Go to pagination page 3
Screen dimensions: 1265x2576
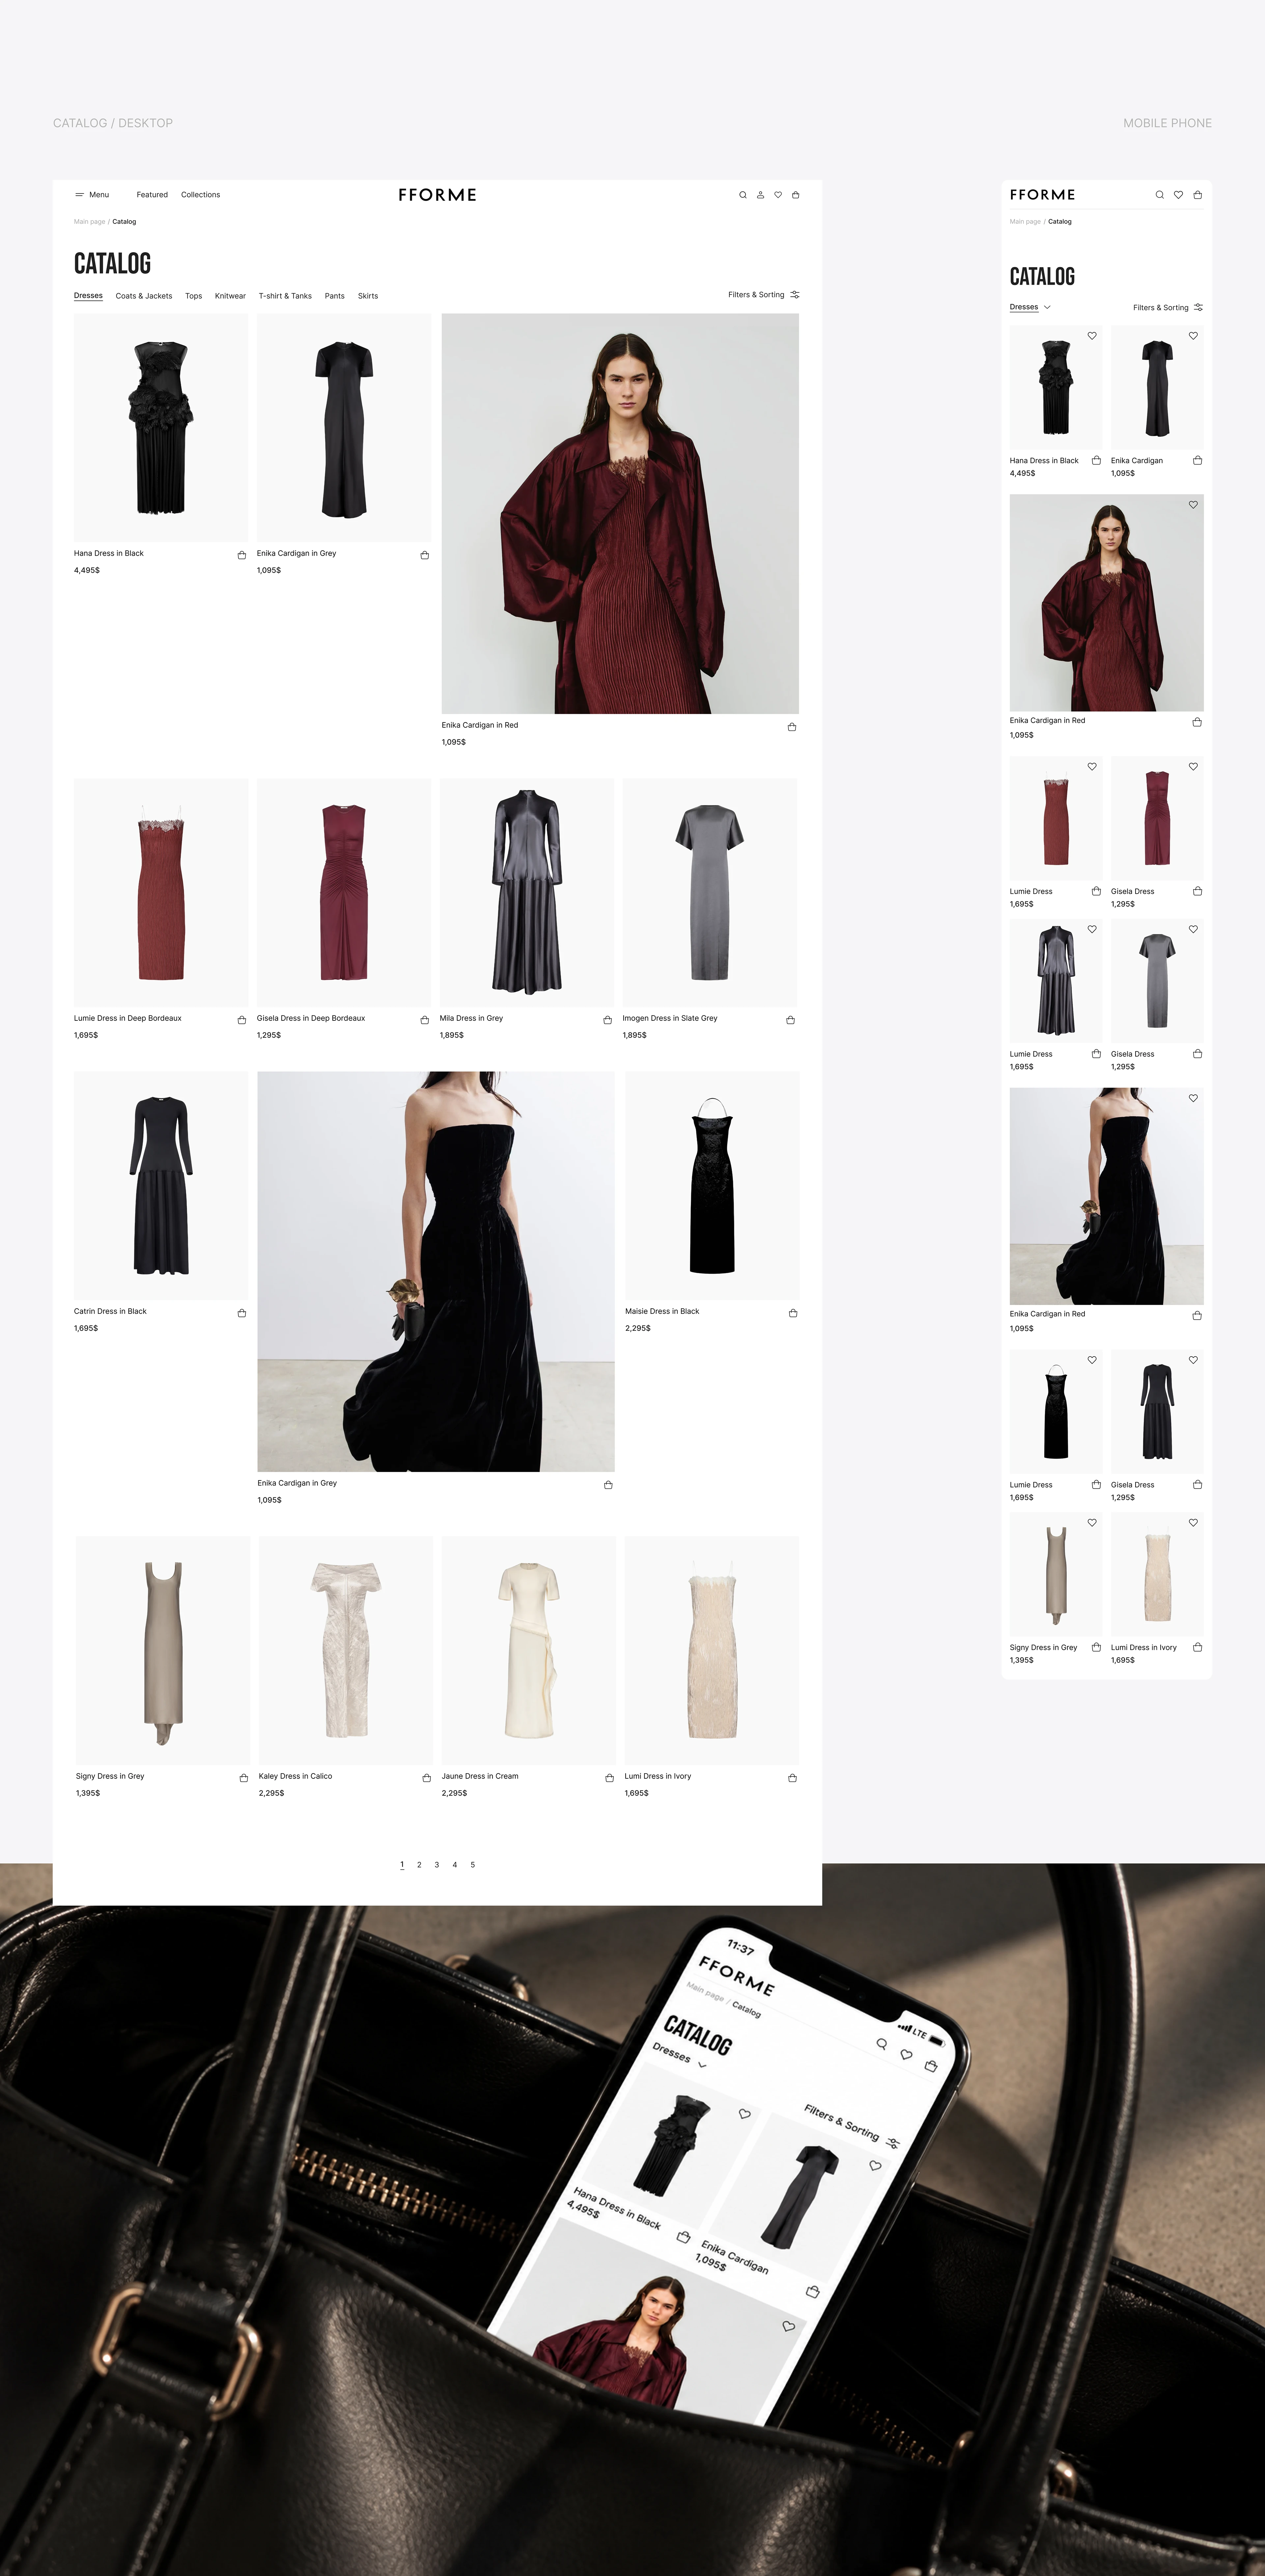436,1865
